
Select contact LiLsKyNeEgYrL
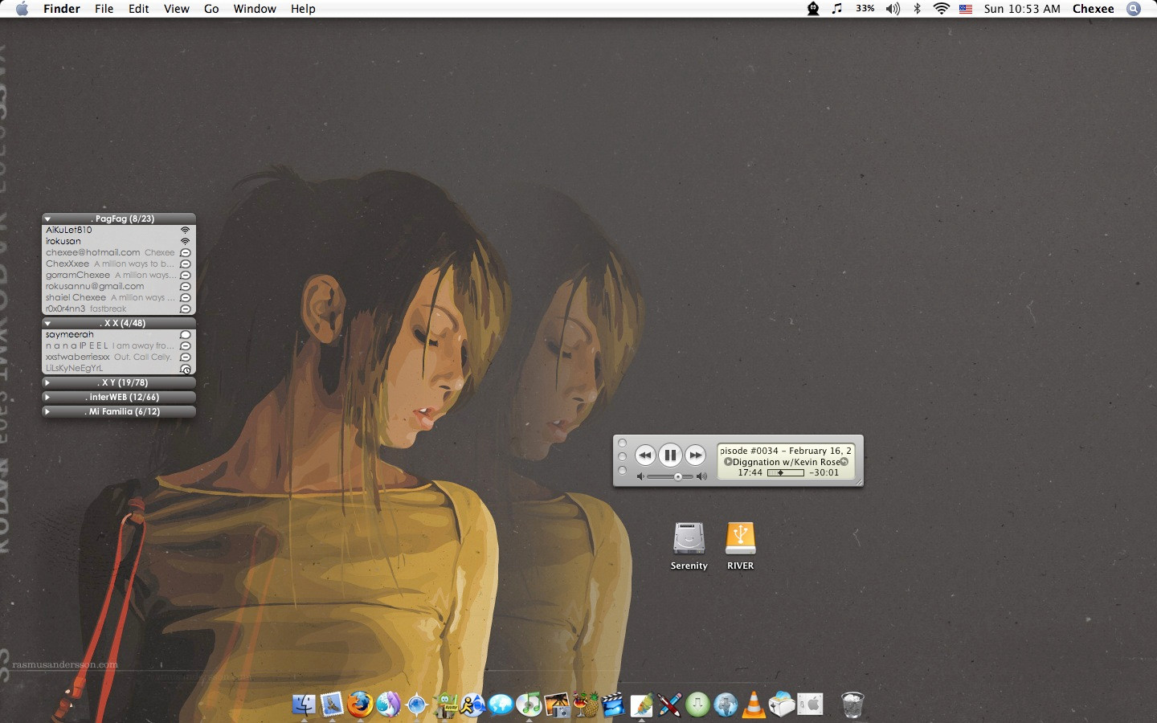[118, 368]
